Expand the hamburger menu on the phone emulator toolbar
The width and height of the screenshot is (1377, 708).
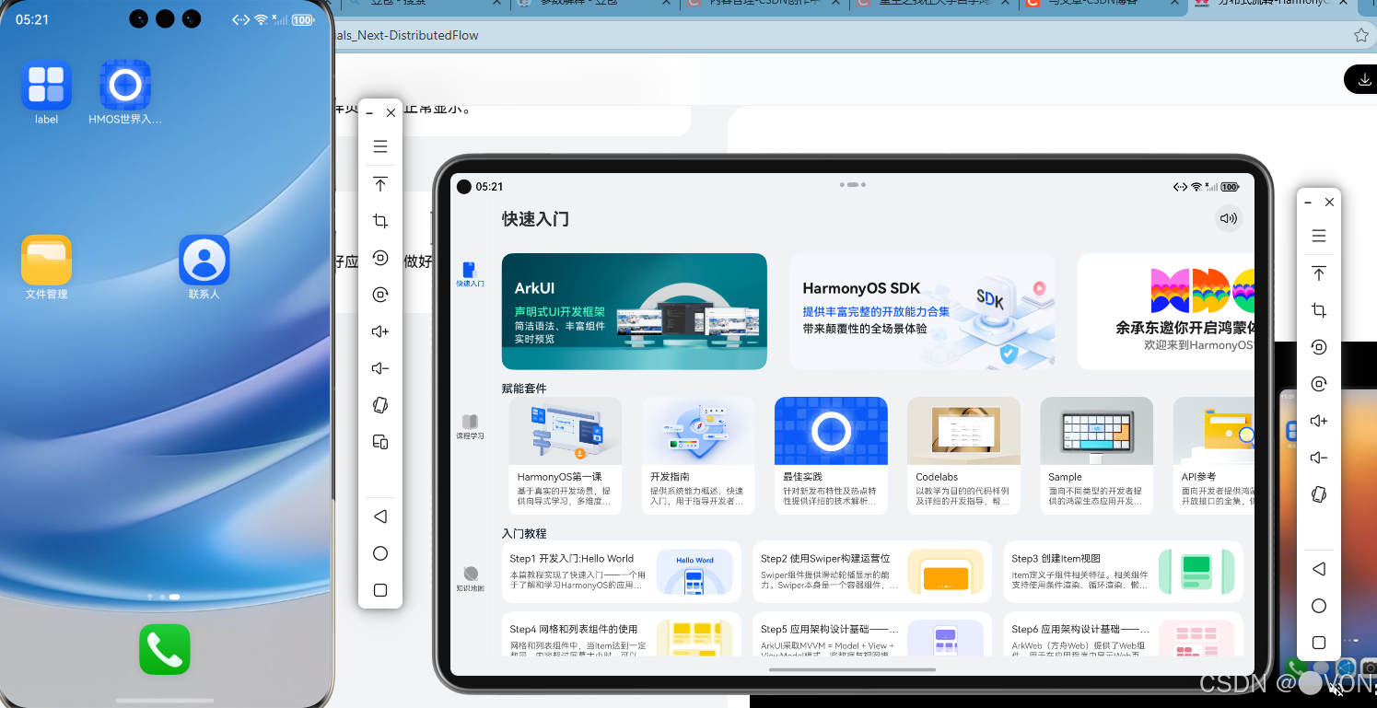point(380,146)
